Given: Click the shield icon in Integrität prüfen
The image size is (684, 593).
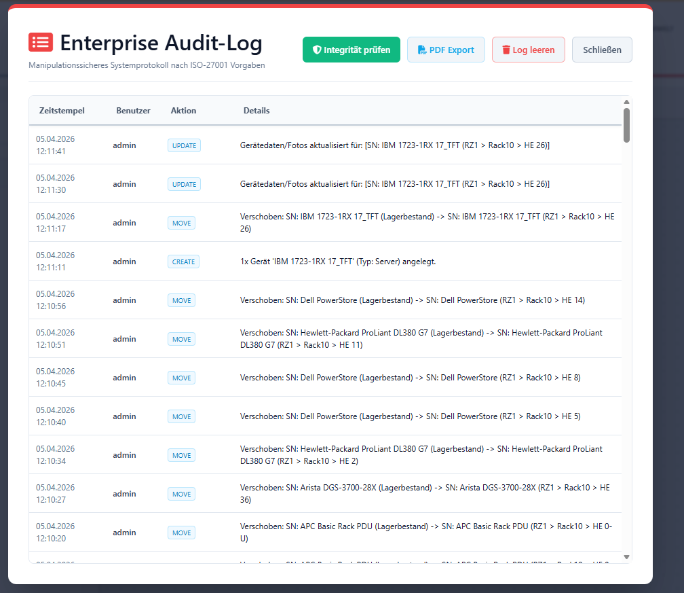Looking at the screenshot, I should point(317,50).
